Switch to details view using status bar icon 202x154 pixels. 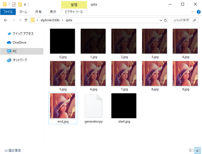pyautogui.click(x=191, y=150)
